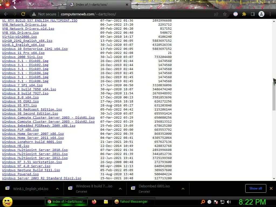Click the scrollbar up arrow

(274, 21)
